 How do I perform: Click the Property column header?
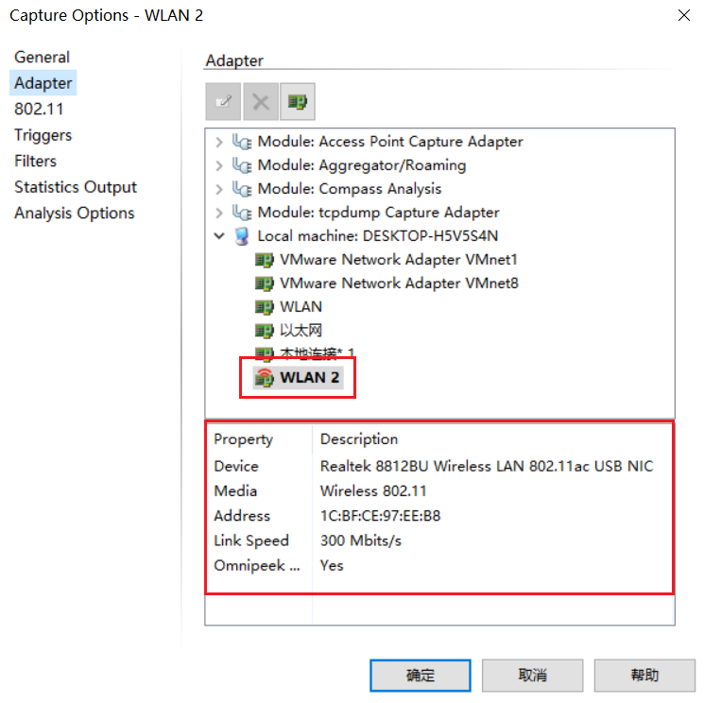pos(244,439)
